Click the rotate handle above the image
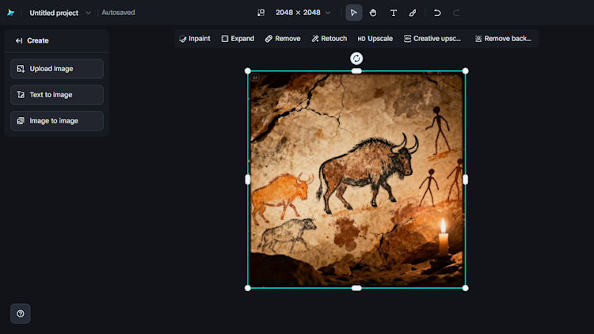The height and width of the screenshot is (334, 594). tap(356, 59)
